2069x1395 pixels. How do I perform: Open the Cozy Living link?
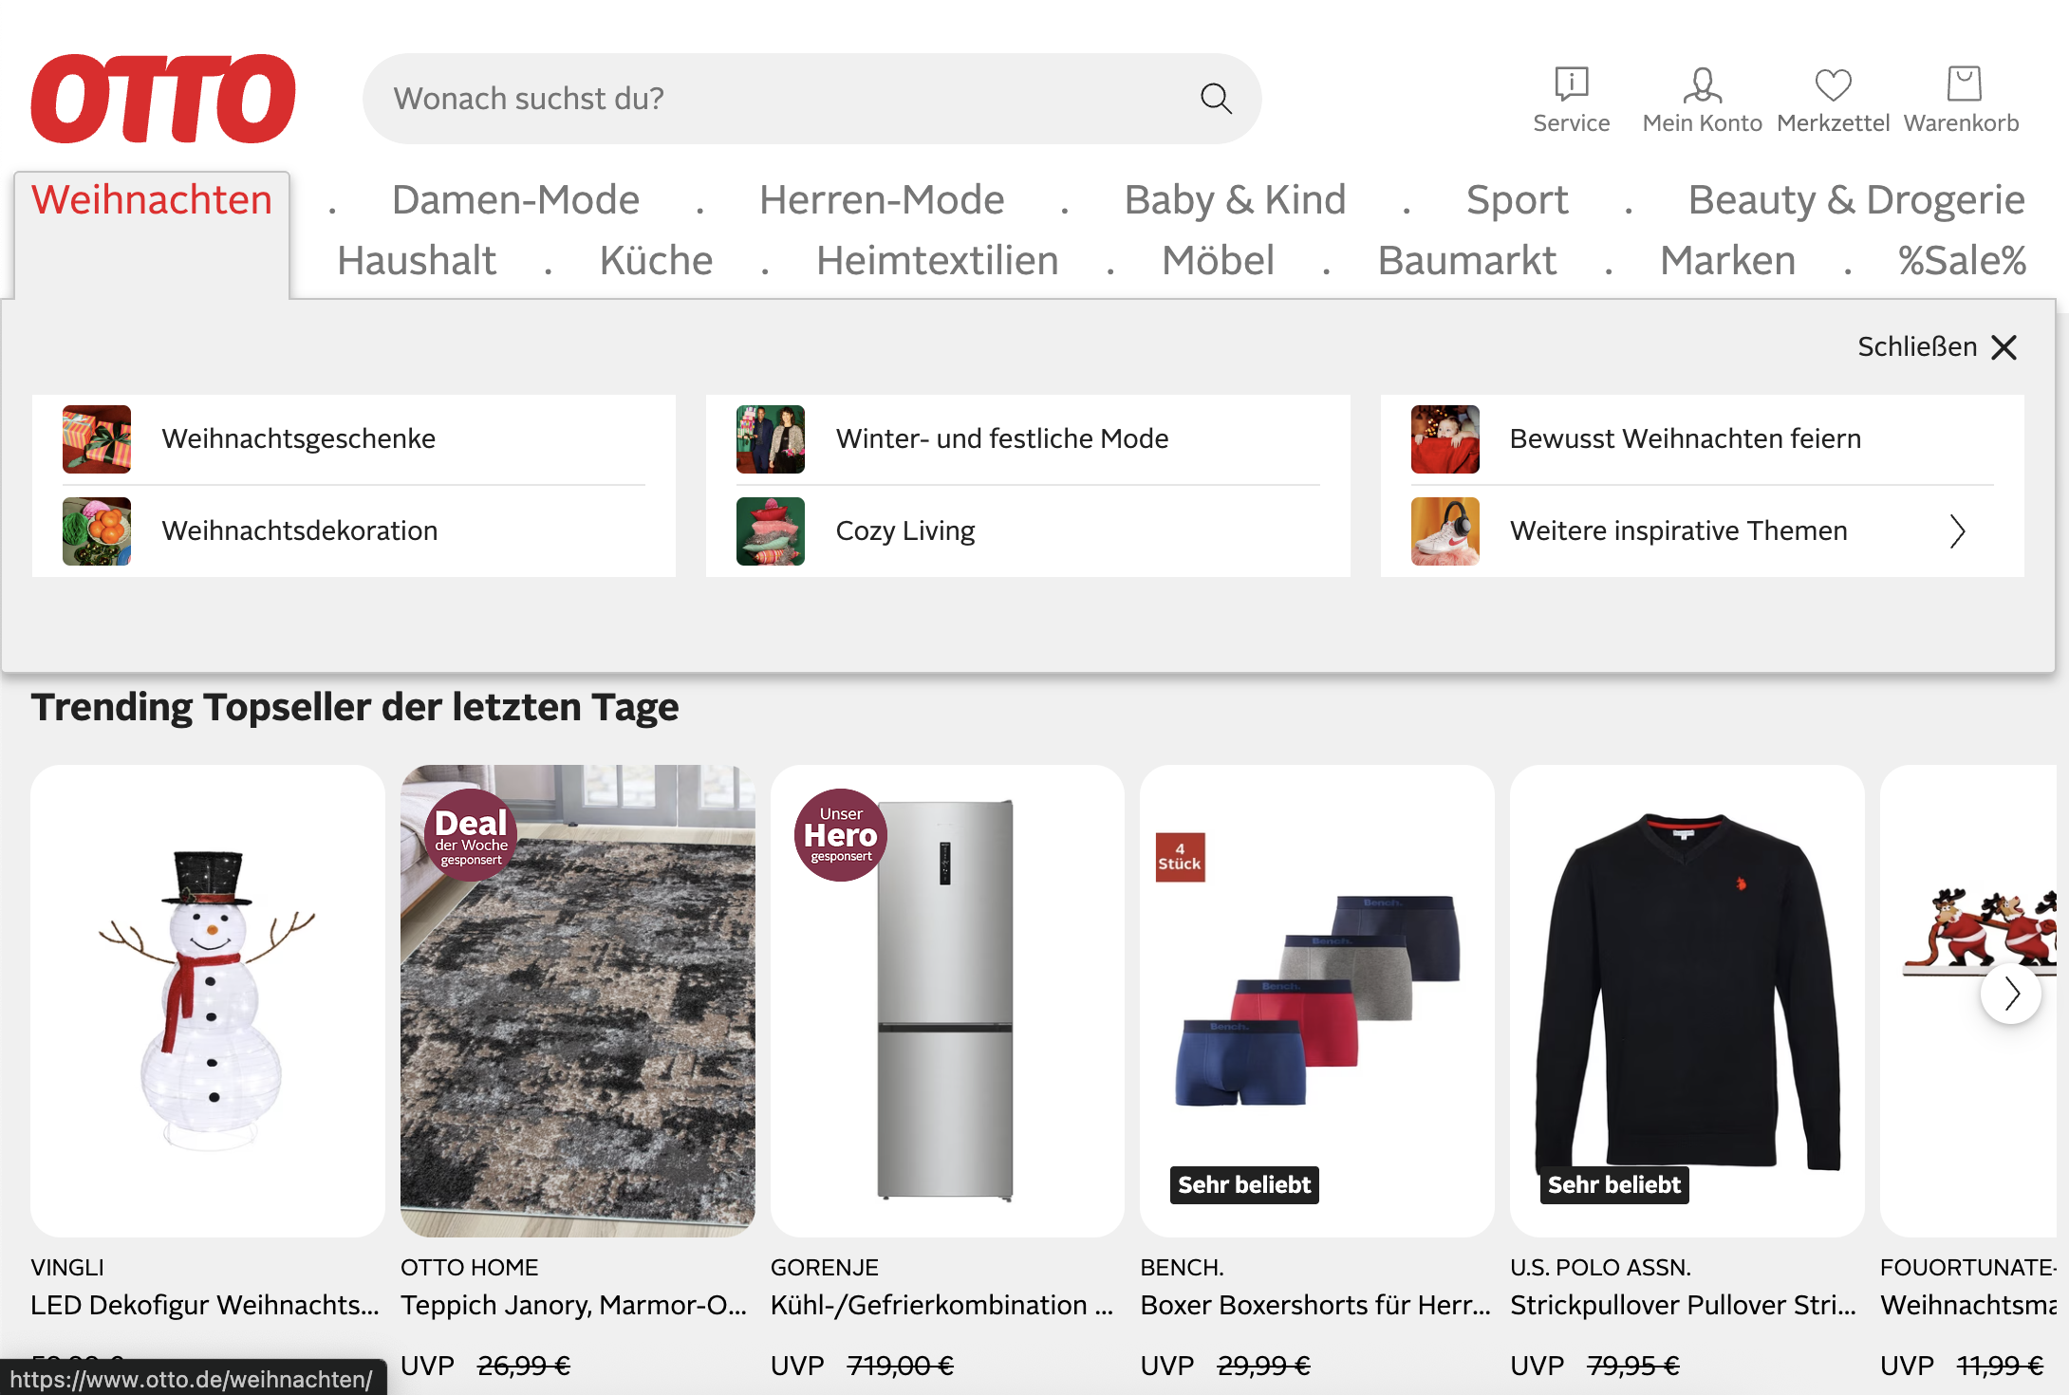tap(905, 531)
